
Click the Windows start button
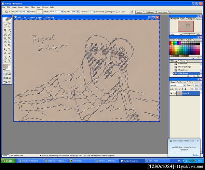(8, 161)
